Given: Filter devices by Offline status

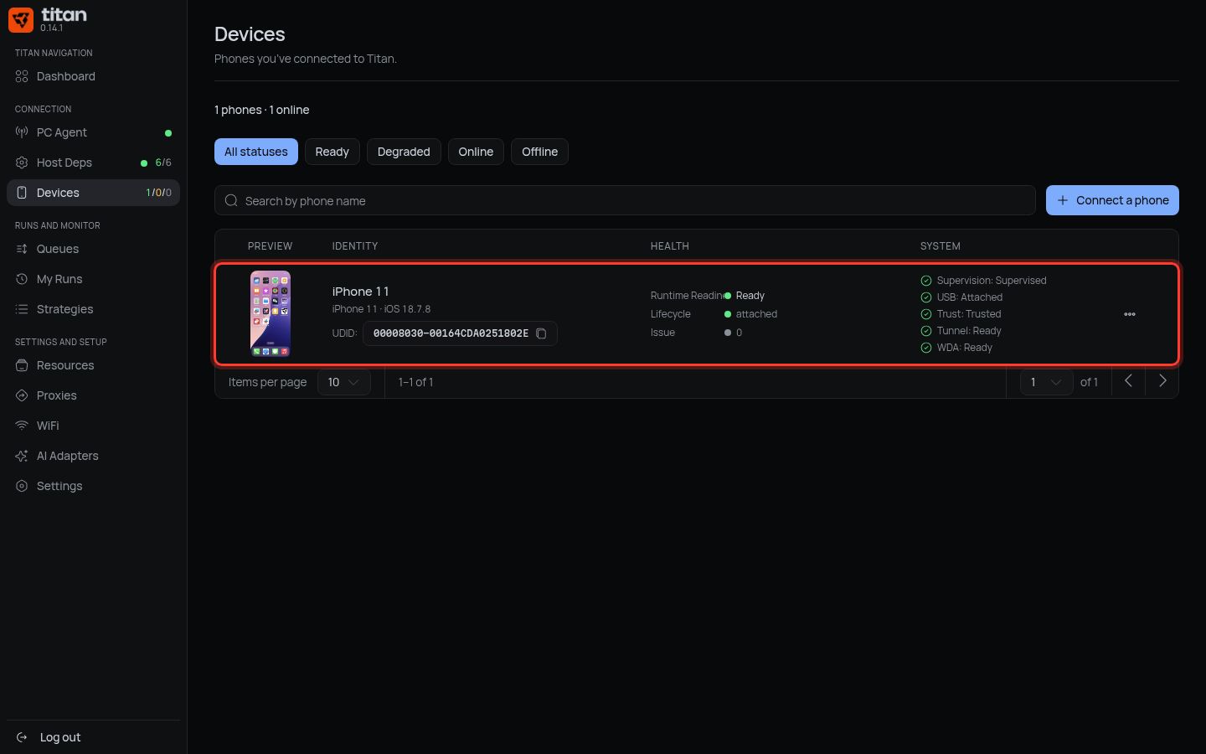Looking at the screenshot, I should (540, 152).
